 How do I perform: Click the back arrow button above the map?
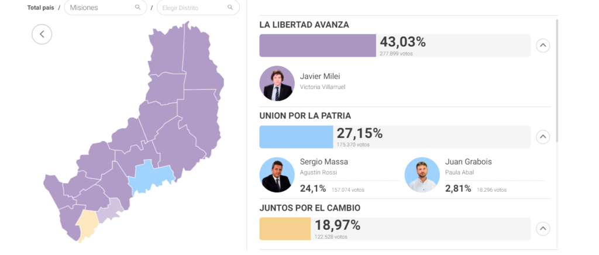42,34
